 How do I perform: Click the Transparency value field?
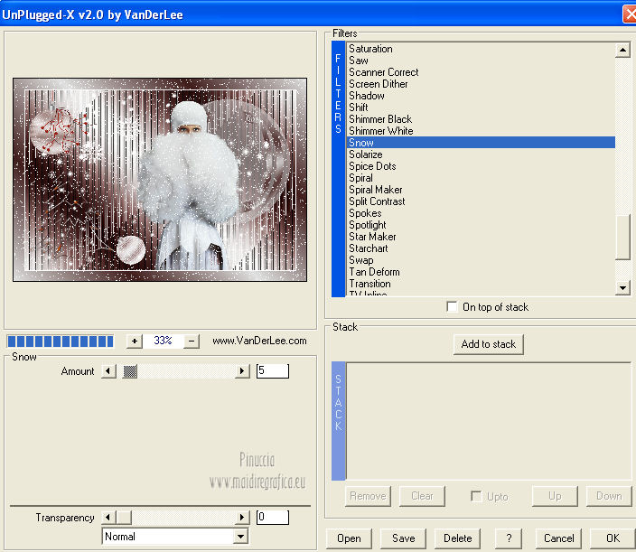tap(273, 517)
